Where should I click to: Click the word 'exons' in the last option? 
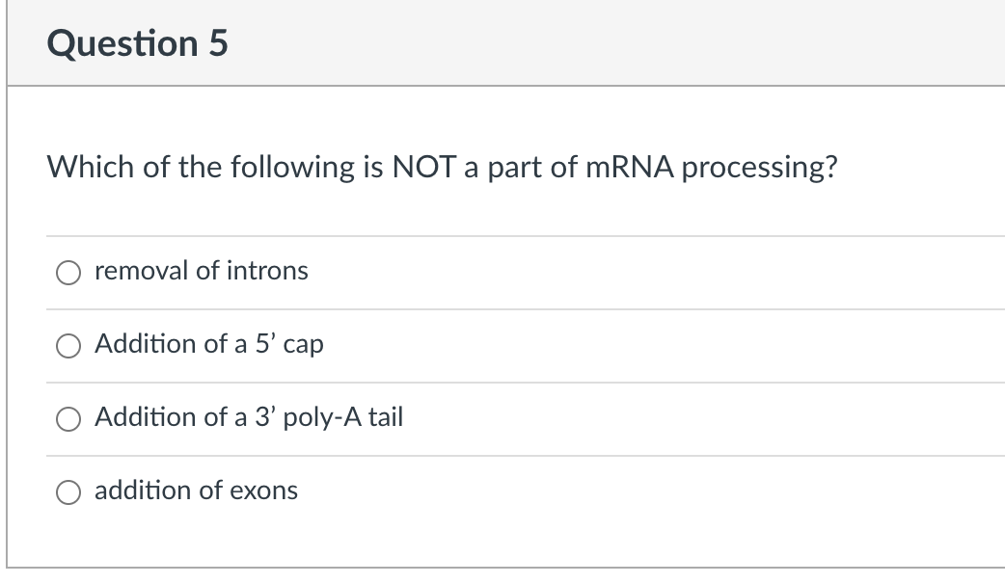coord(263,491)
